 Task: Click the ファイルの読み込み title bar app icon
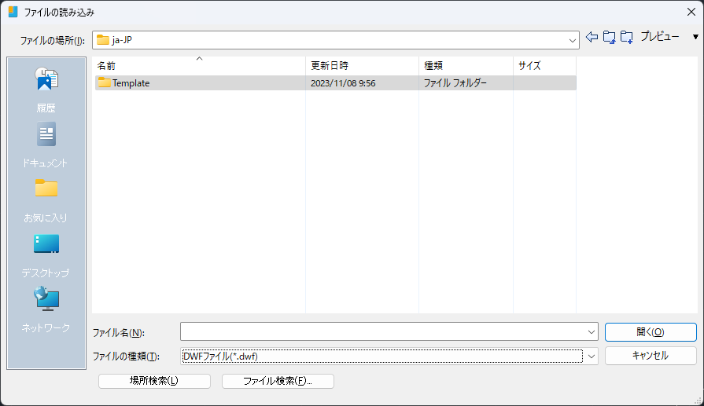13,12
